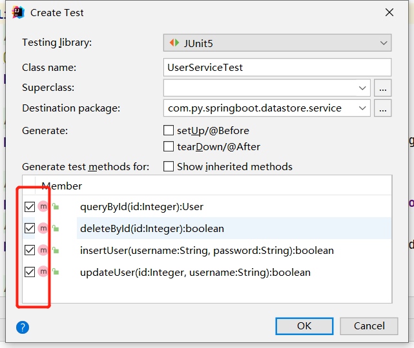Uncheck the insertUser method checkbox
The image size is (414, 348).
(30, 250)
